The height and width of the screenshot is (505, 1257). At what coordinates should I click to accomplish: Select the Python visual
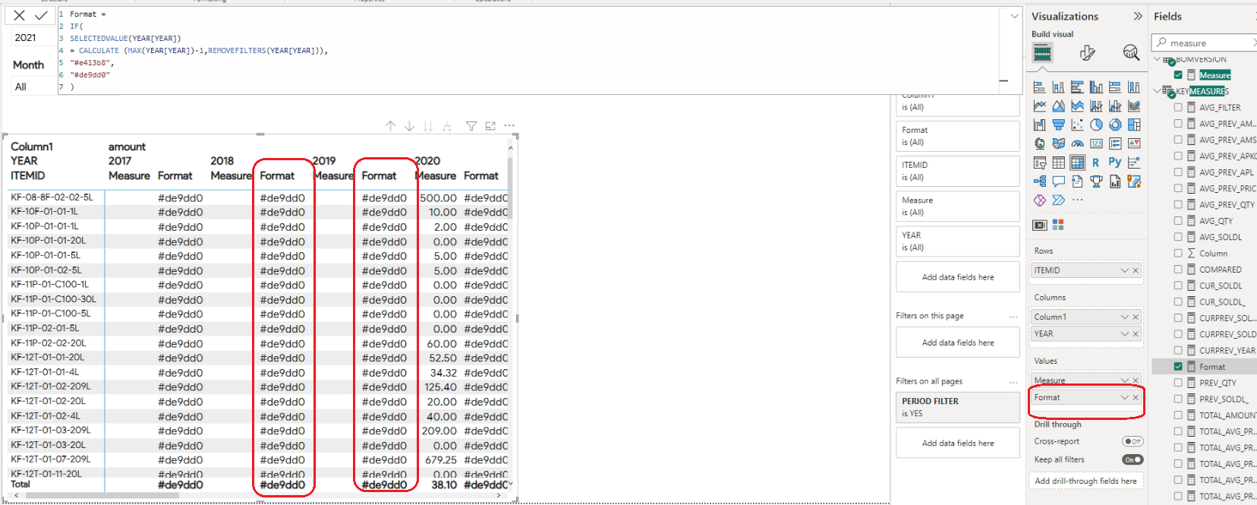click(1115, 163)
